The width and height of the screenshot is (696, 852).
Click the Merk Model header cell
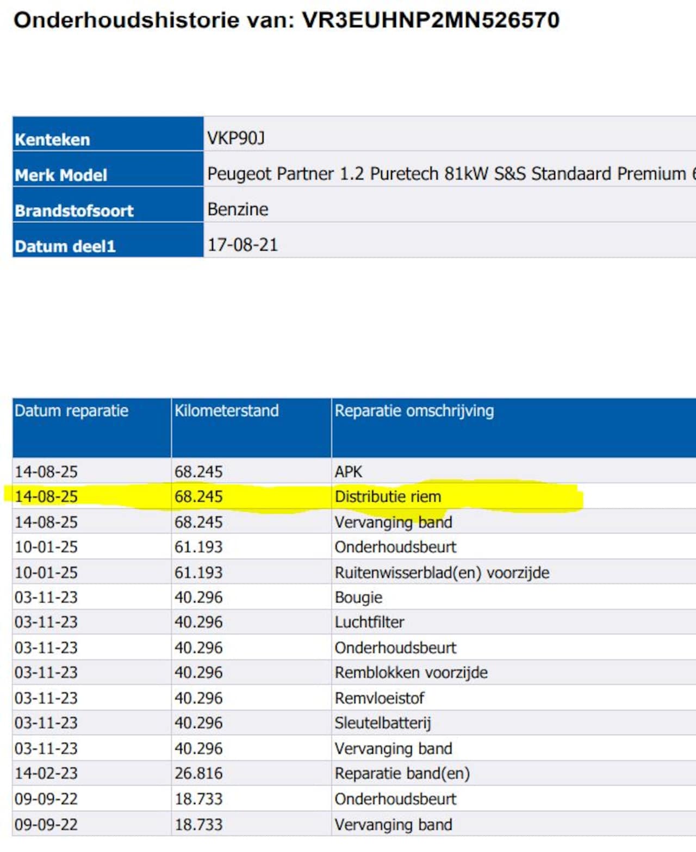(61, 175)
